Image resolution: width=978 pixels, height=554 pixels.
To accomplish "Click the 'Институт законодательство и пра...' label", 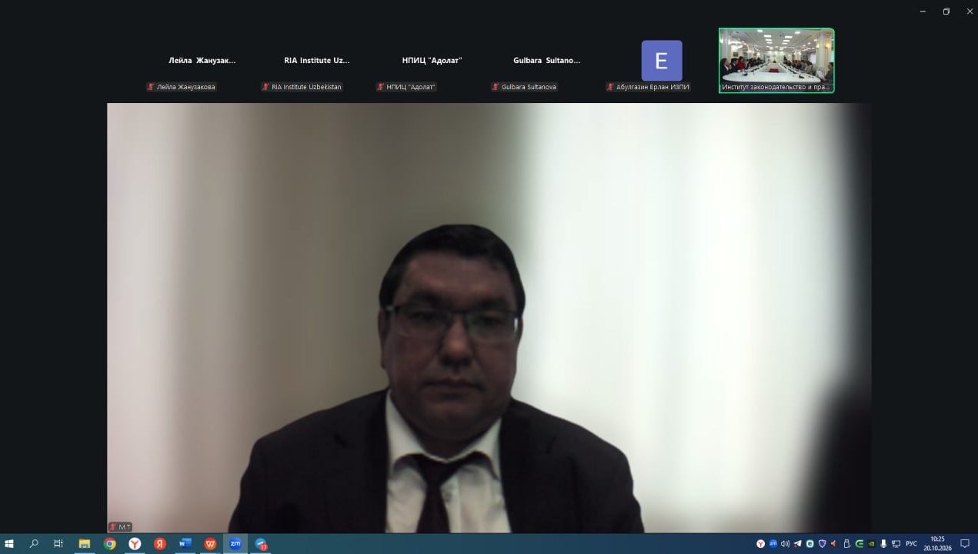I will coord(775,87).
